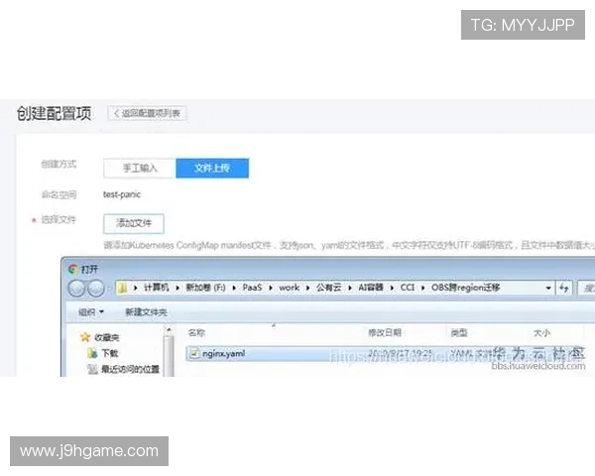Select the 文件上传 file upload option

212,169
